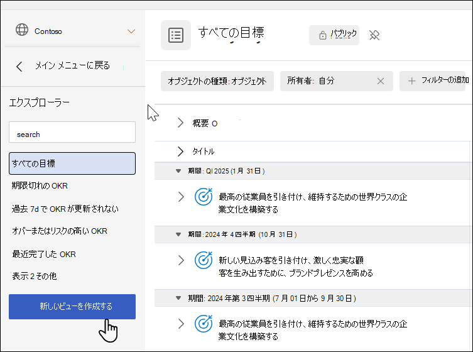Viewport: 473px width, 352px height.
Task: Expand the タイトル row chevron
Action: (180, 151)
